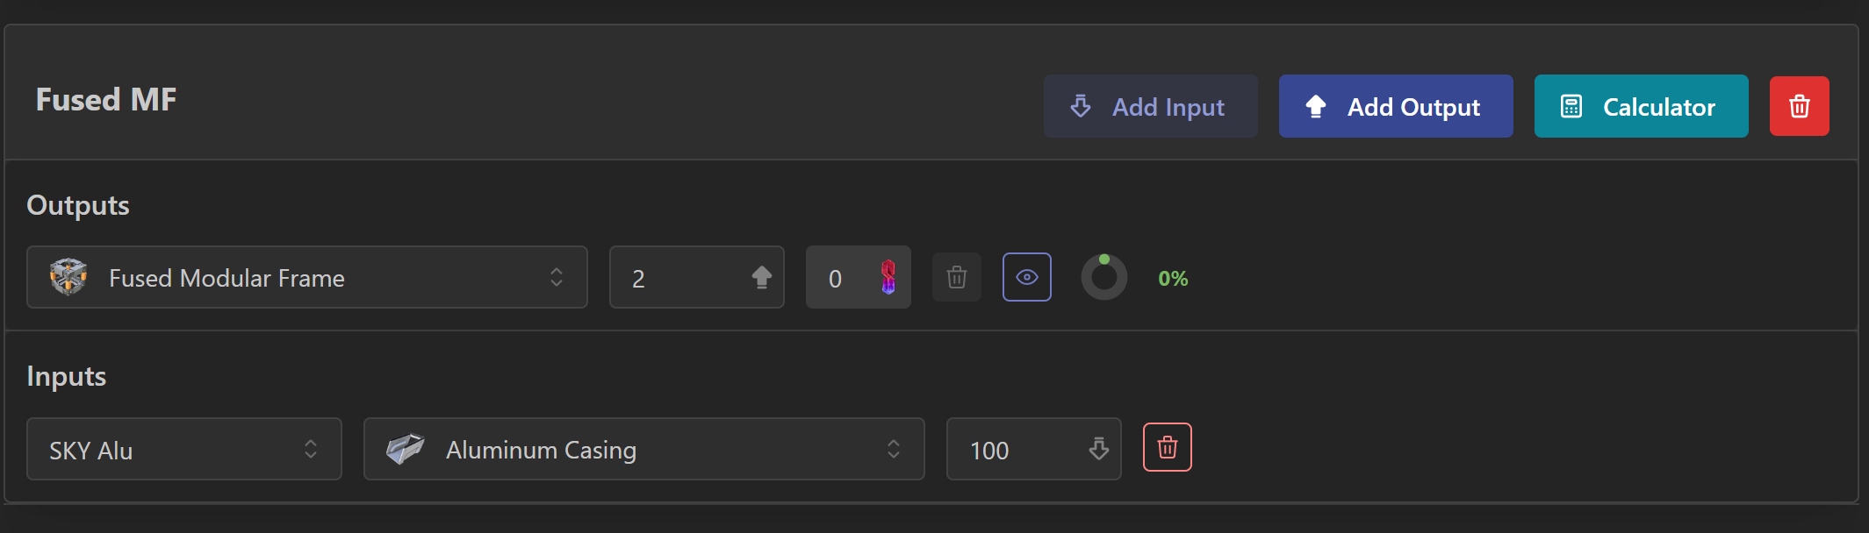Click the input amount field showing 100
Image resolution: width=1869 pixels, height=533 pixels.
point(1014,450)
